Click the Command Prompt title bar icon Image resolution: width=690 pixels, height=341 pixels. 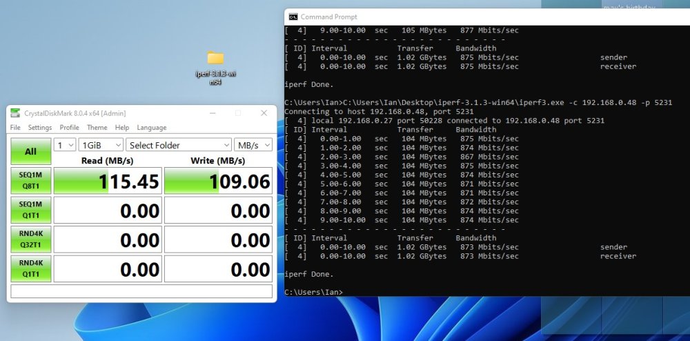coord(293,17)
